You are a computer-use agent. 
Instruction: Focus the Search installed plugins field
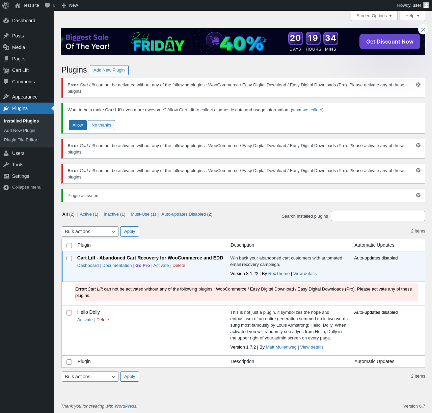coord(378,216)
